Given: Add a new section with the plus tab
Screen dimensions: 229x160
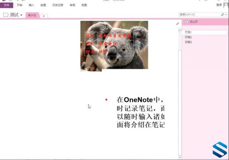Looking at the screenshot, I should pos(44,16).
